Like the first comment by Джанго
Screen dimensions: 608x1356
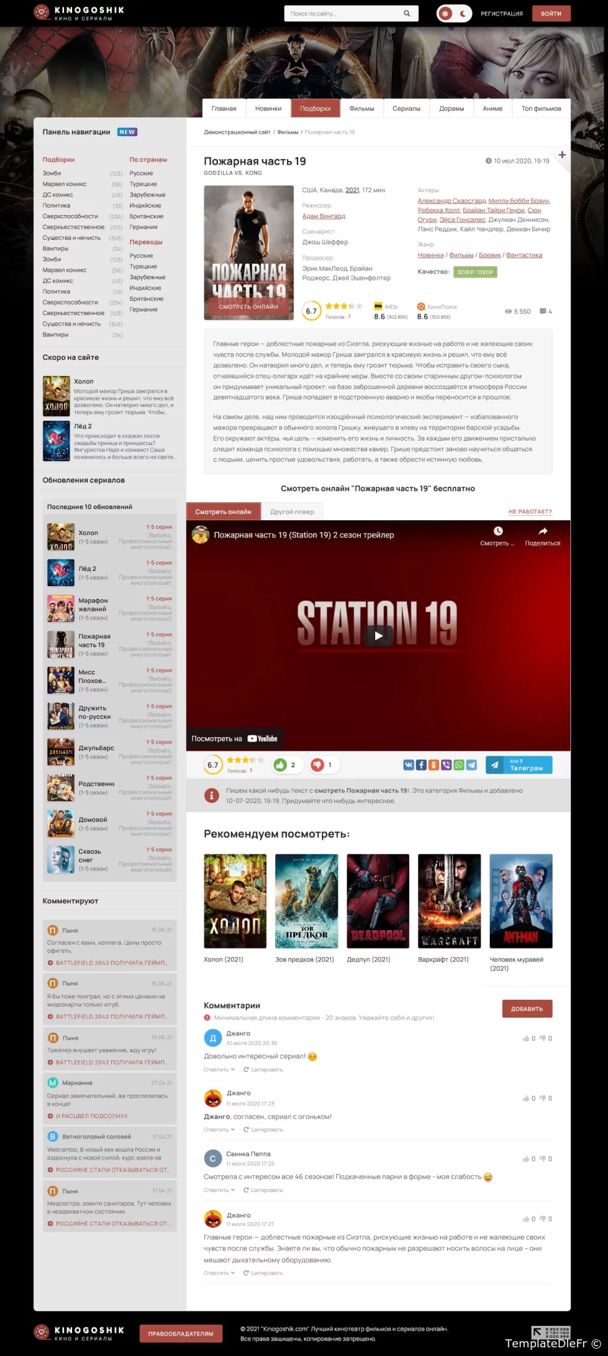526,1039
